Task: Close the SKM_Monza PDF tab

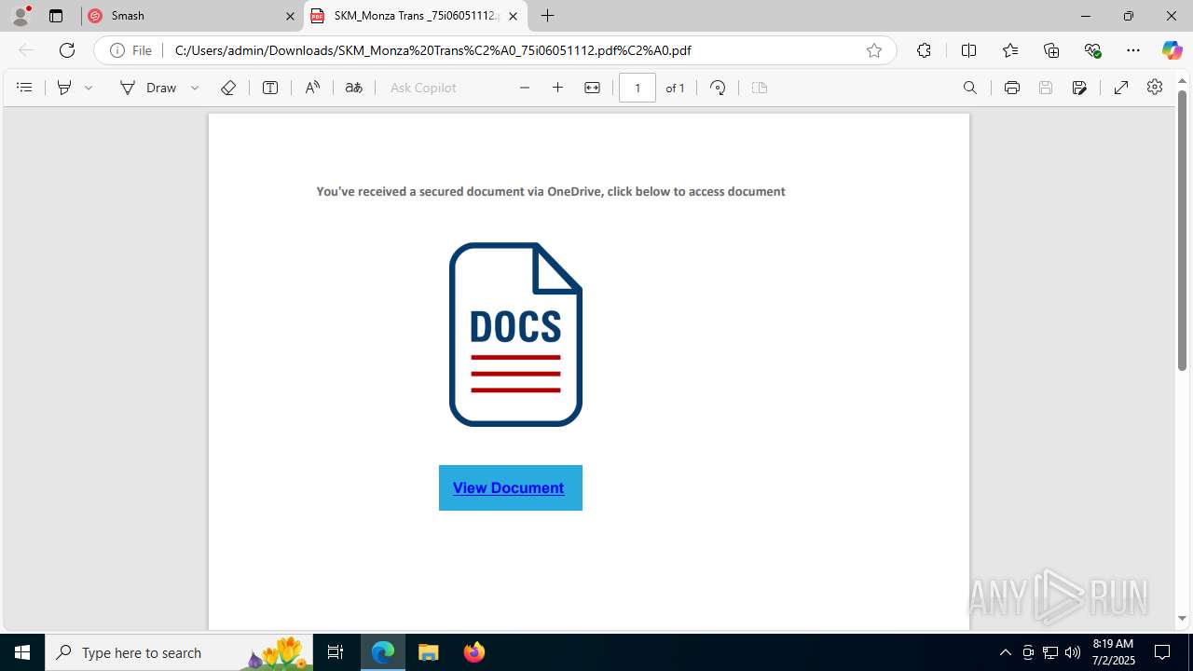Action: tap(514, 16)
